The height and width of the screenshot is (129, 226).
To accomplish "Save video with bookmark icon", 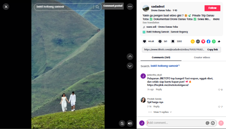I will [173, 41].
